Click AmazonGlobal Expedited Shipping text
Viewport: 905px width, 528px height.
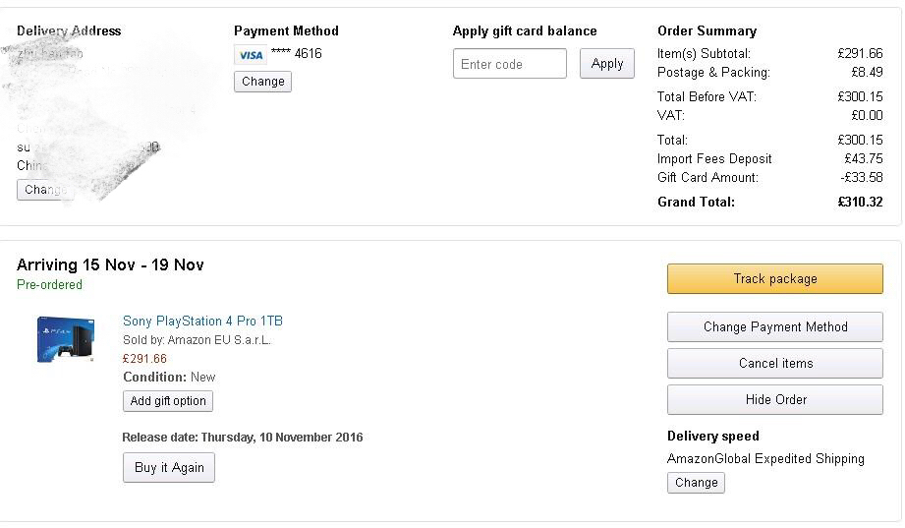(765, 459)
